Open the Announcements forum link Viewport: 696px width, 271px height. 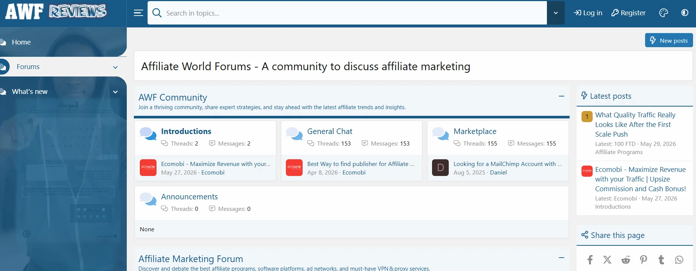[x=190, y=197]
